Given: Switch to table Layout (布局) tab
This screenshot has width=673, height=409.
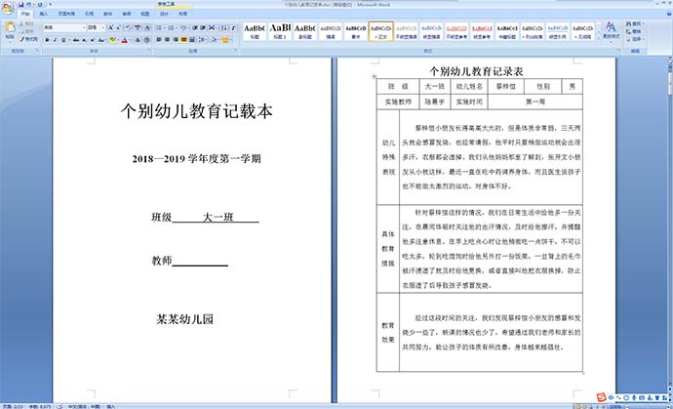Looking at the screenshot, I should click(x=182, y=14).
